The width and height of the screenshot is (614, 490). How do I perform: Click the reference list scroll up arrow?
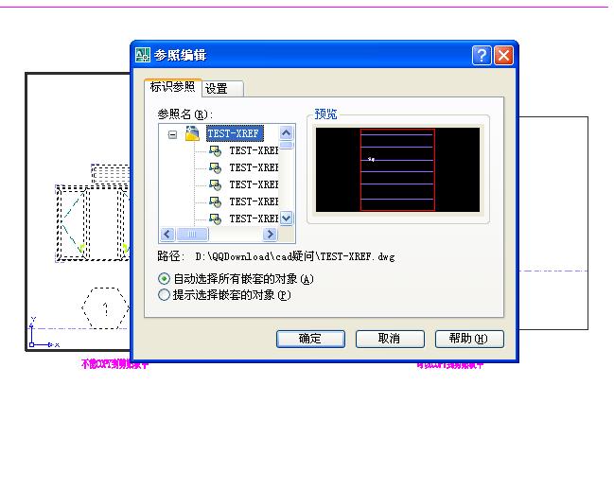pyautogui.click(x=287, y=133)
